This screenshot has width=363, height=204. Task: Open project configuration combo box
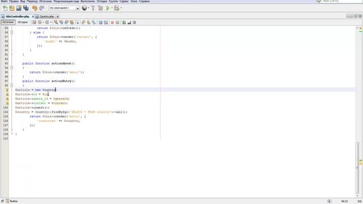pyautogui.click(x=64, y=8)
